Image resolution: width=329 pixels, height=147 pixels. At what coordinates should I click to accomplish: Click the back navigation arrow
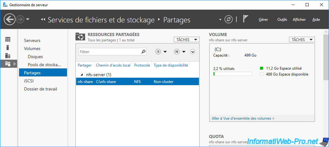(x=10, y=20)
